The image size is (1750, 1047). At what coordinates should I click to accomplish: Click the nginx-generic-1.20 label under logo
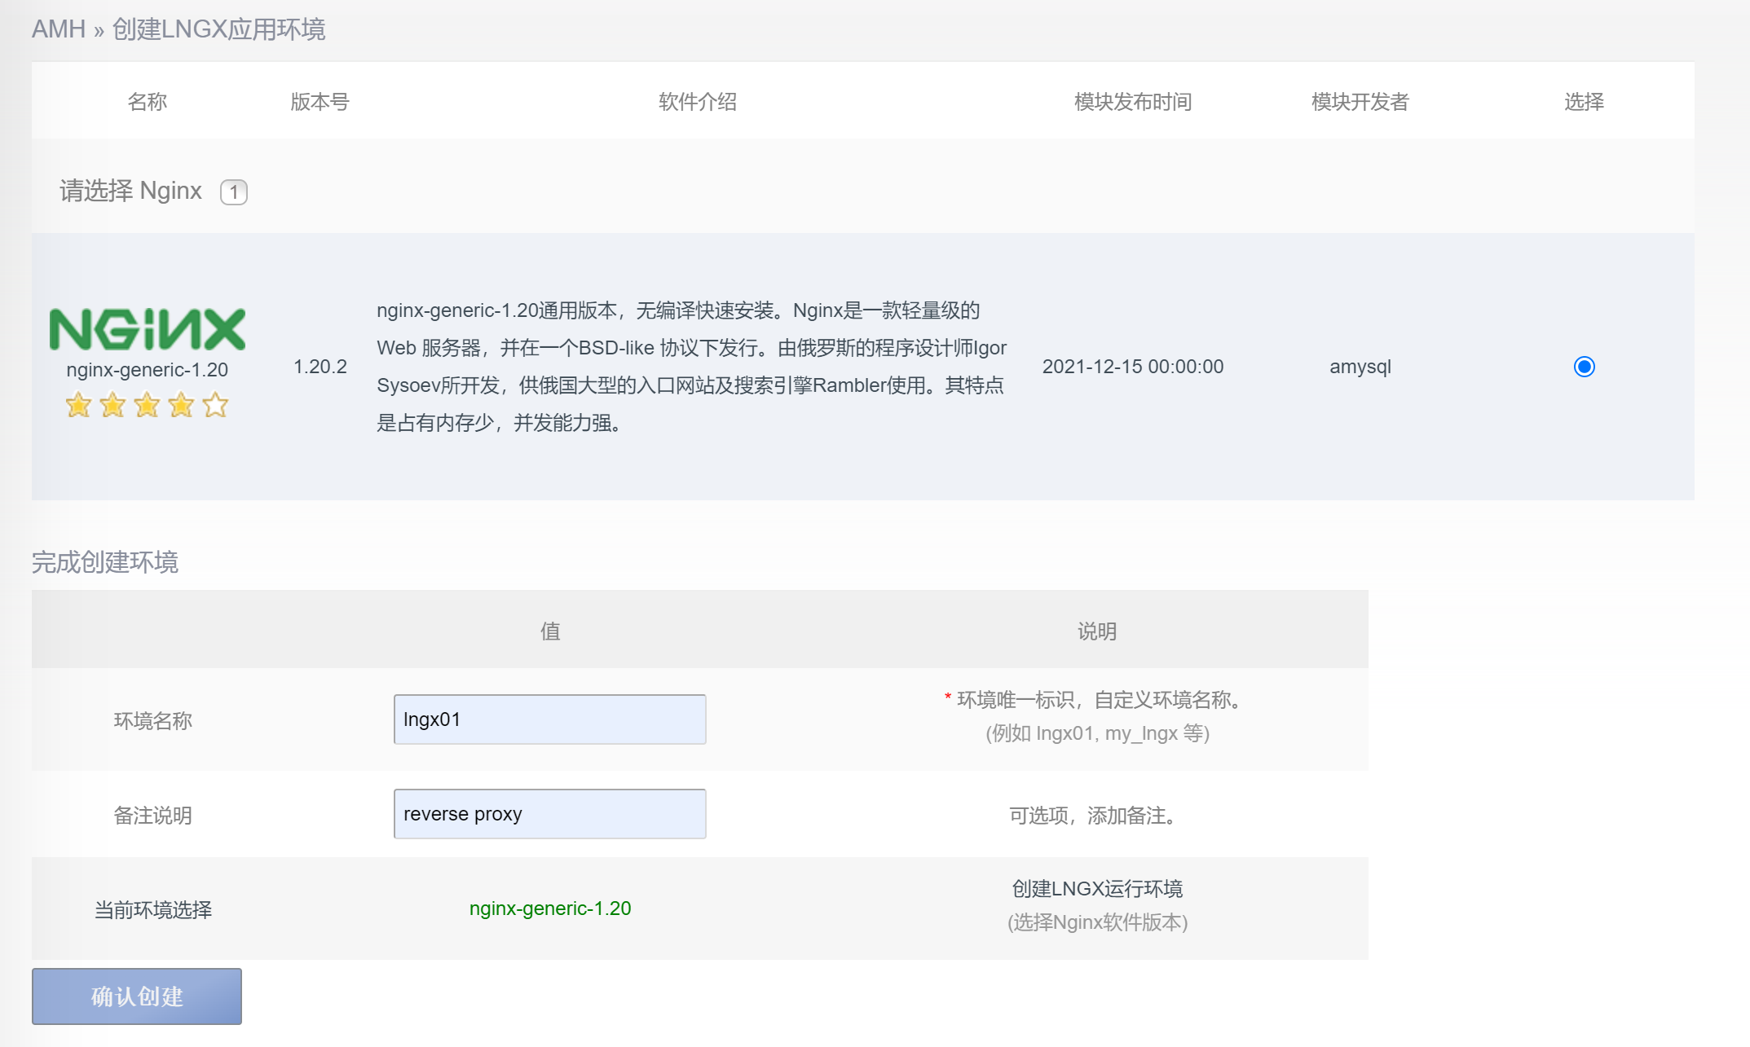point(148,370)
